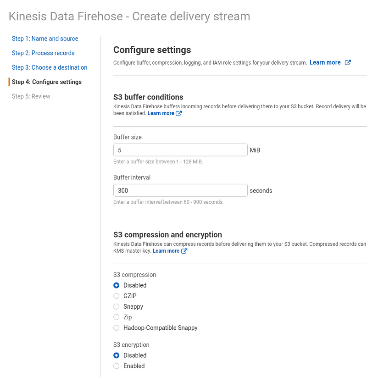Click Step 5: Review
This screenshot has width=367, height=377.
click(31, 96)
